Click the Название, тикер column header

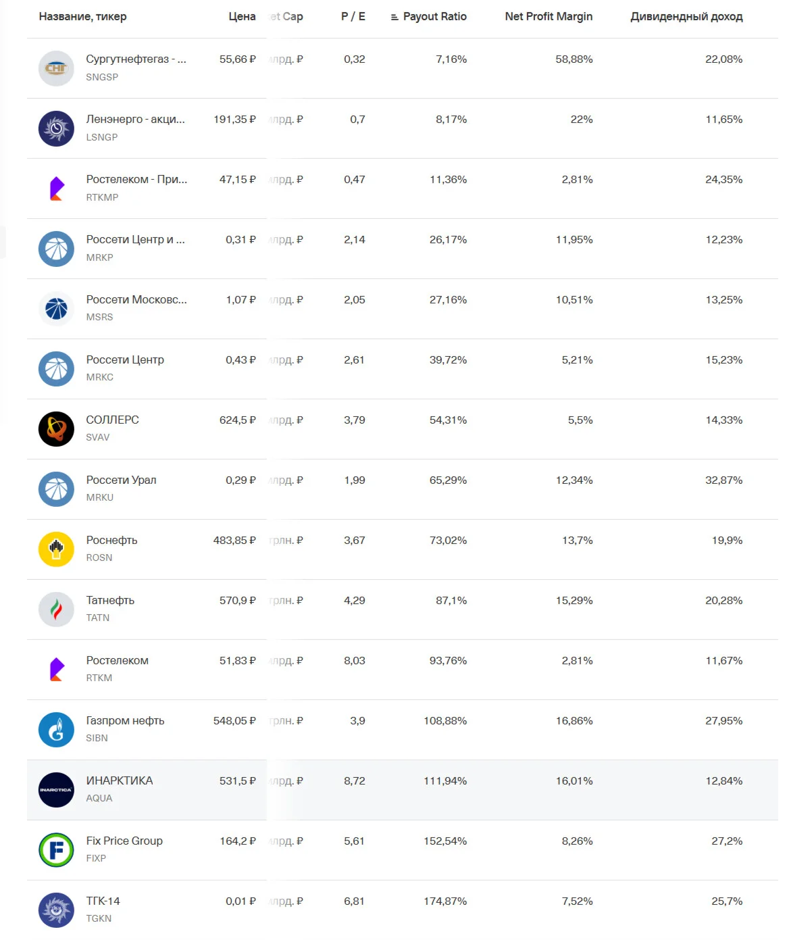[x=82, y=16]
